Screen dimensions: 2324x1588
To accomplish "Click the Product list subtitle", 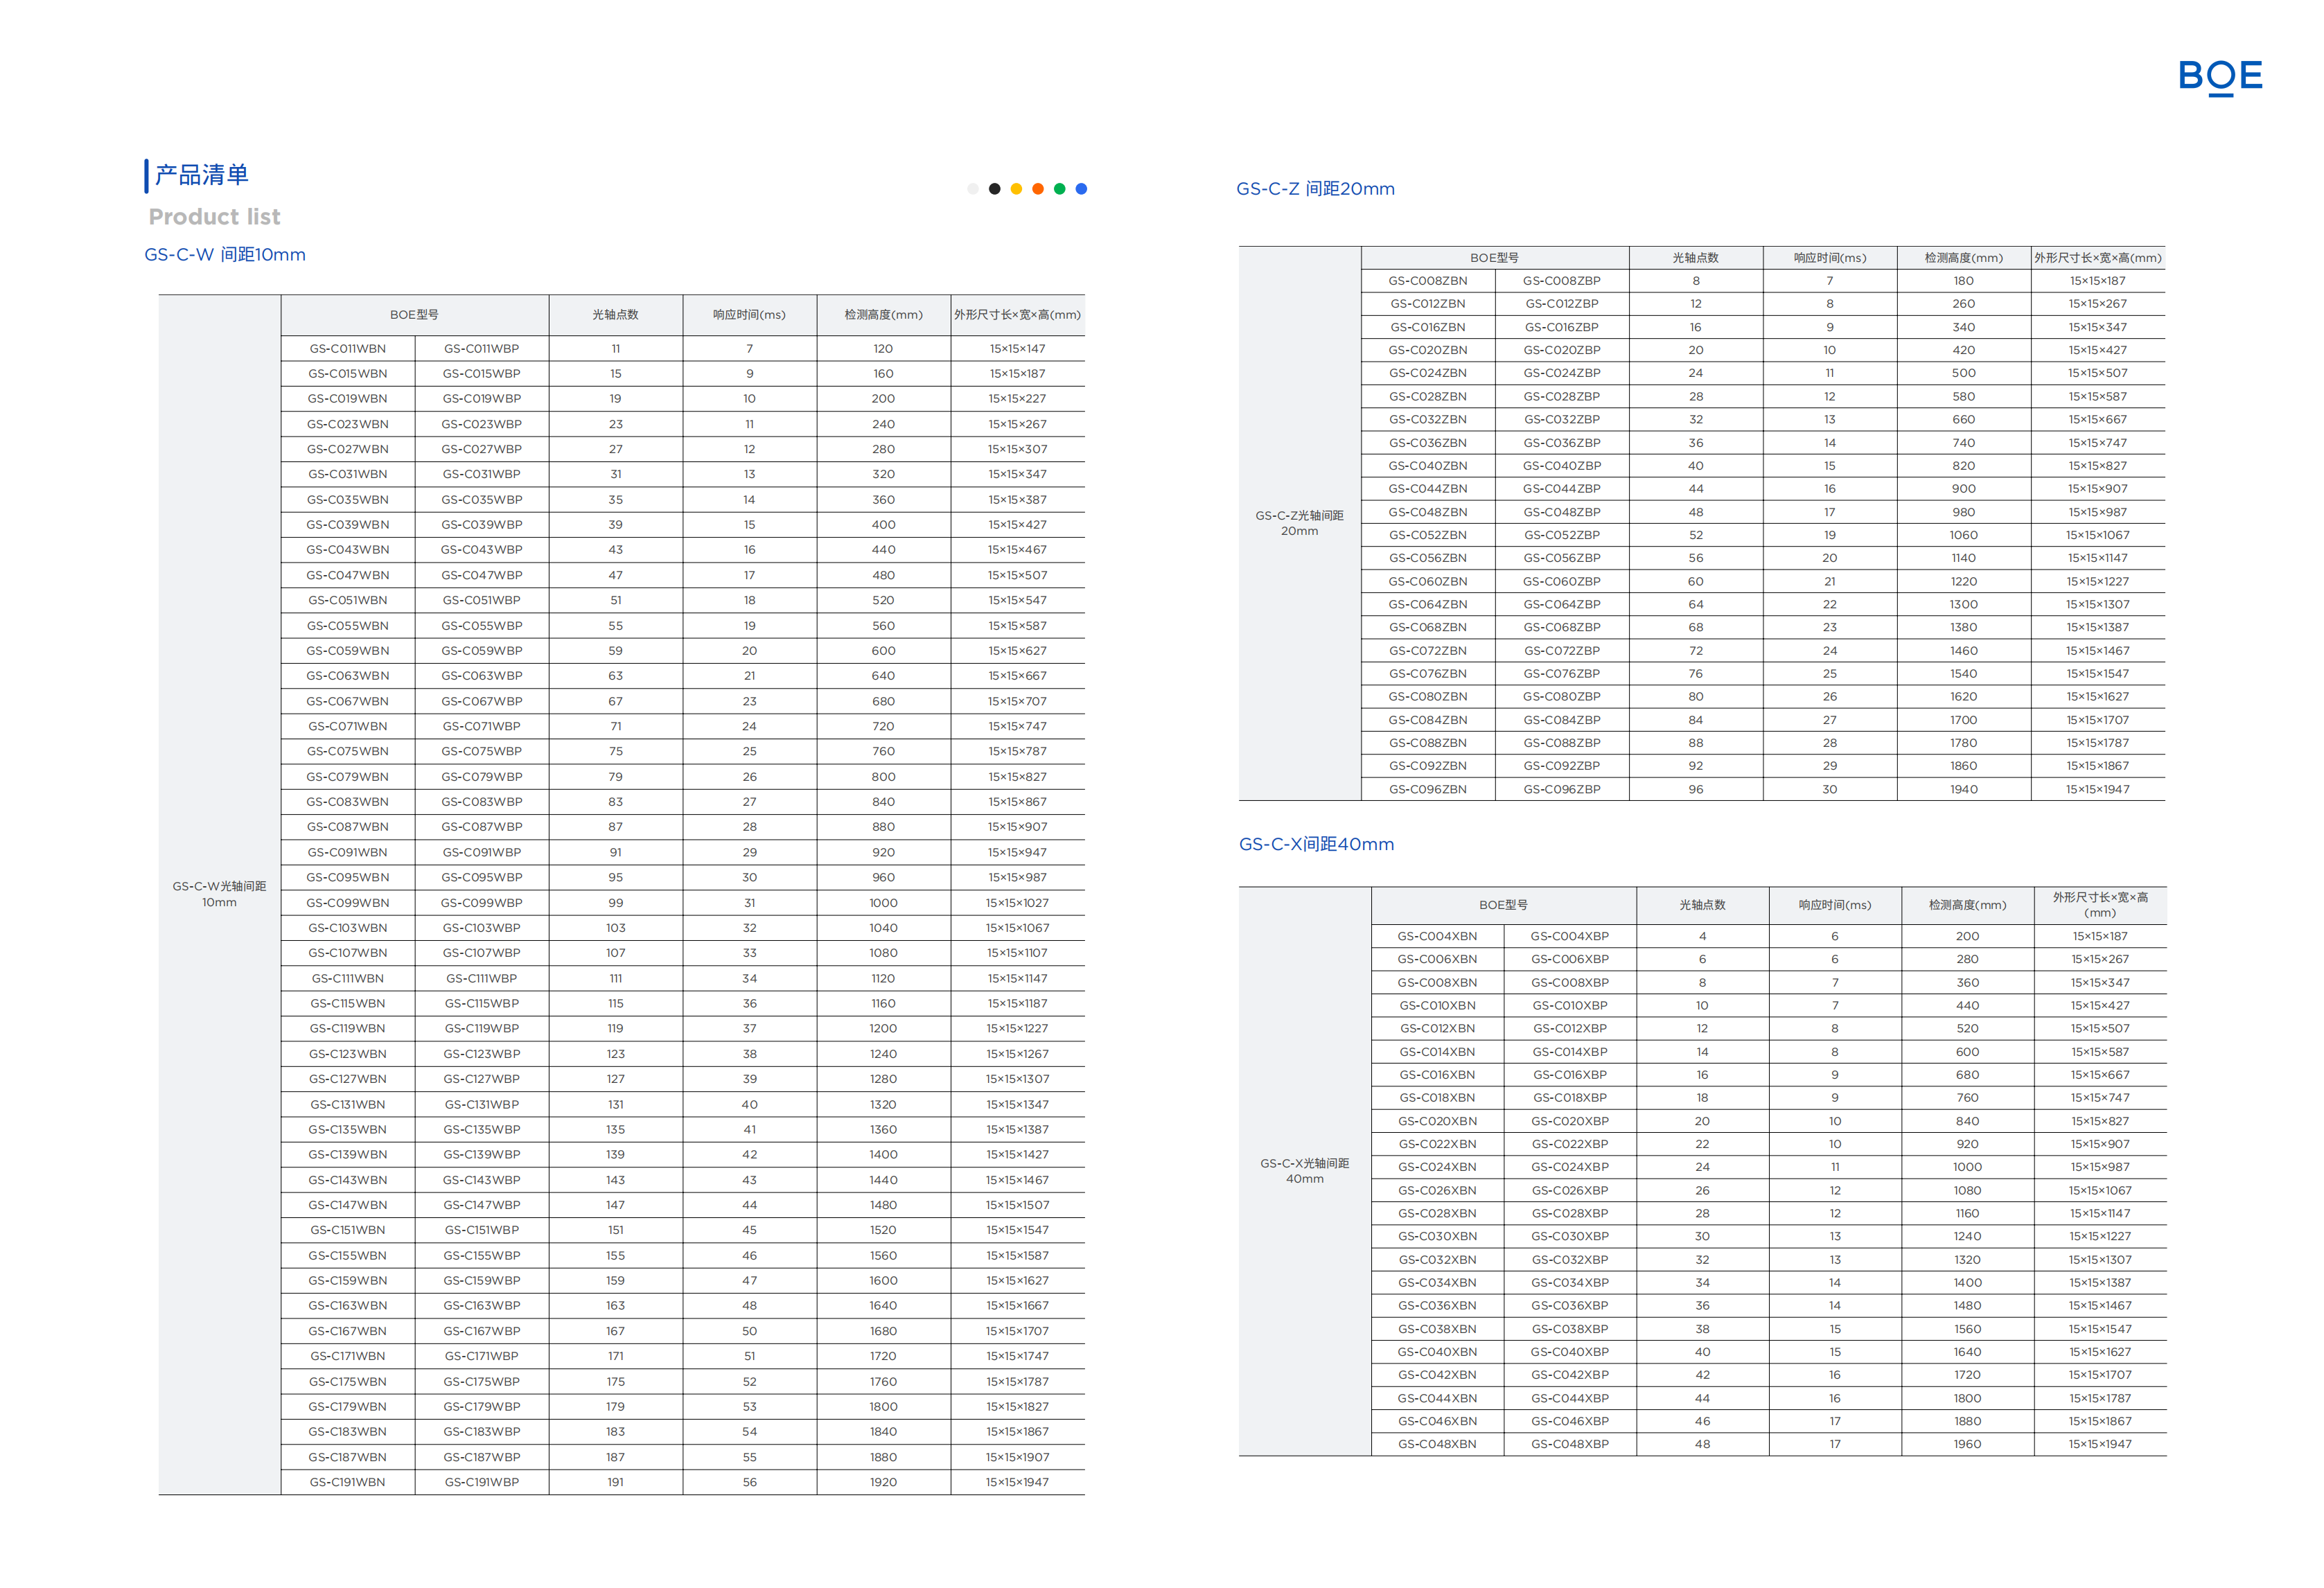I will pos(214,217).
